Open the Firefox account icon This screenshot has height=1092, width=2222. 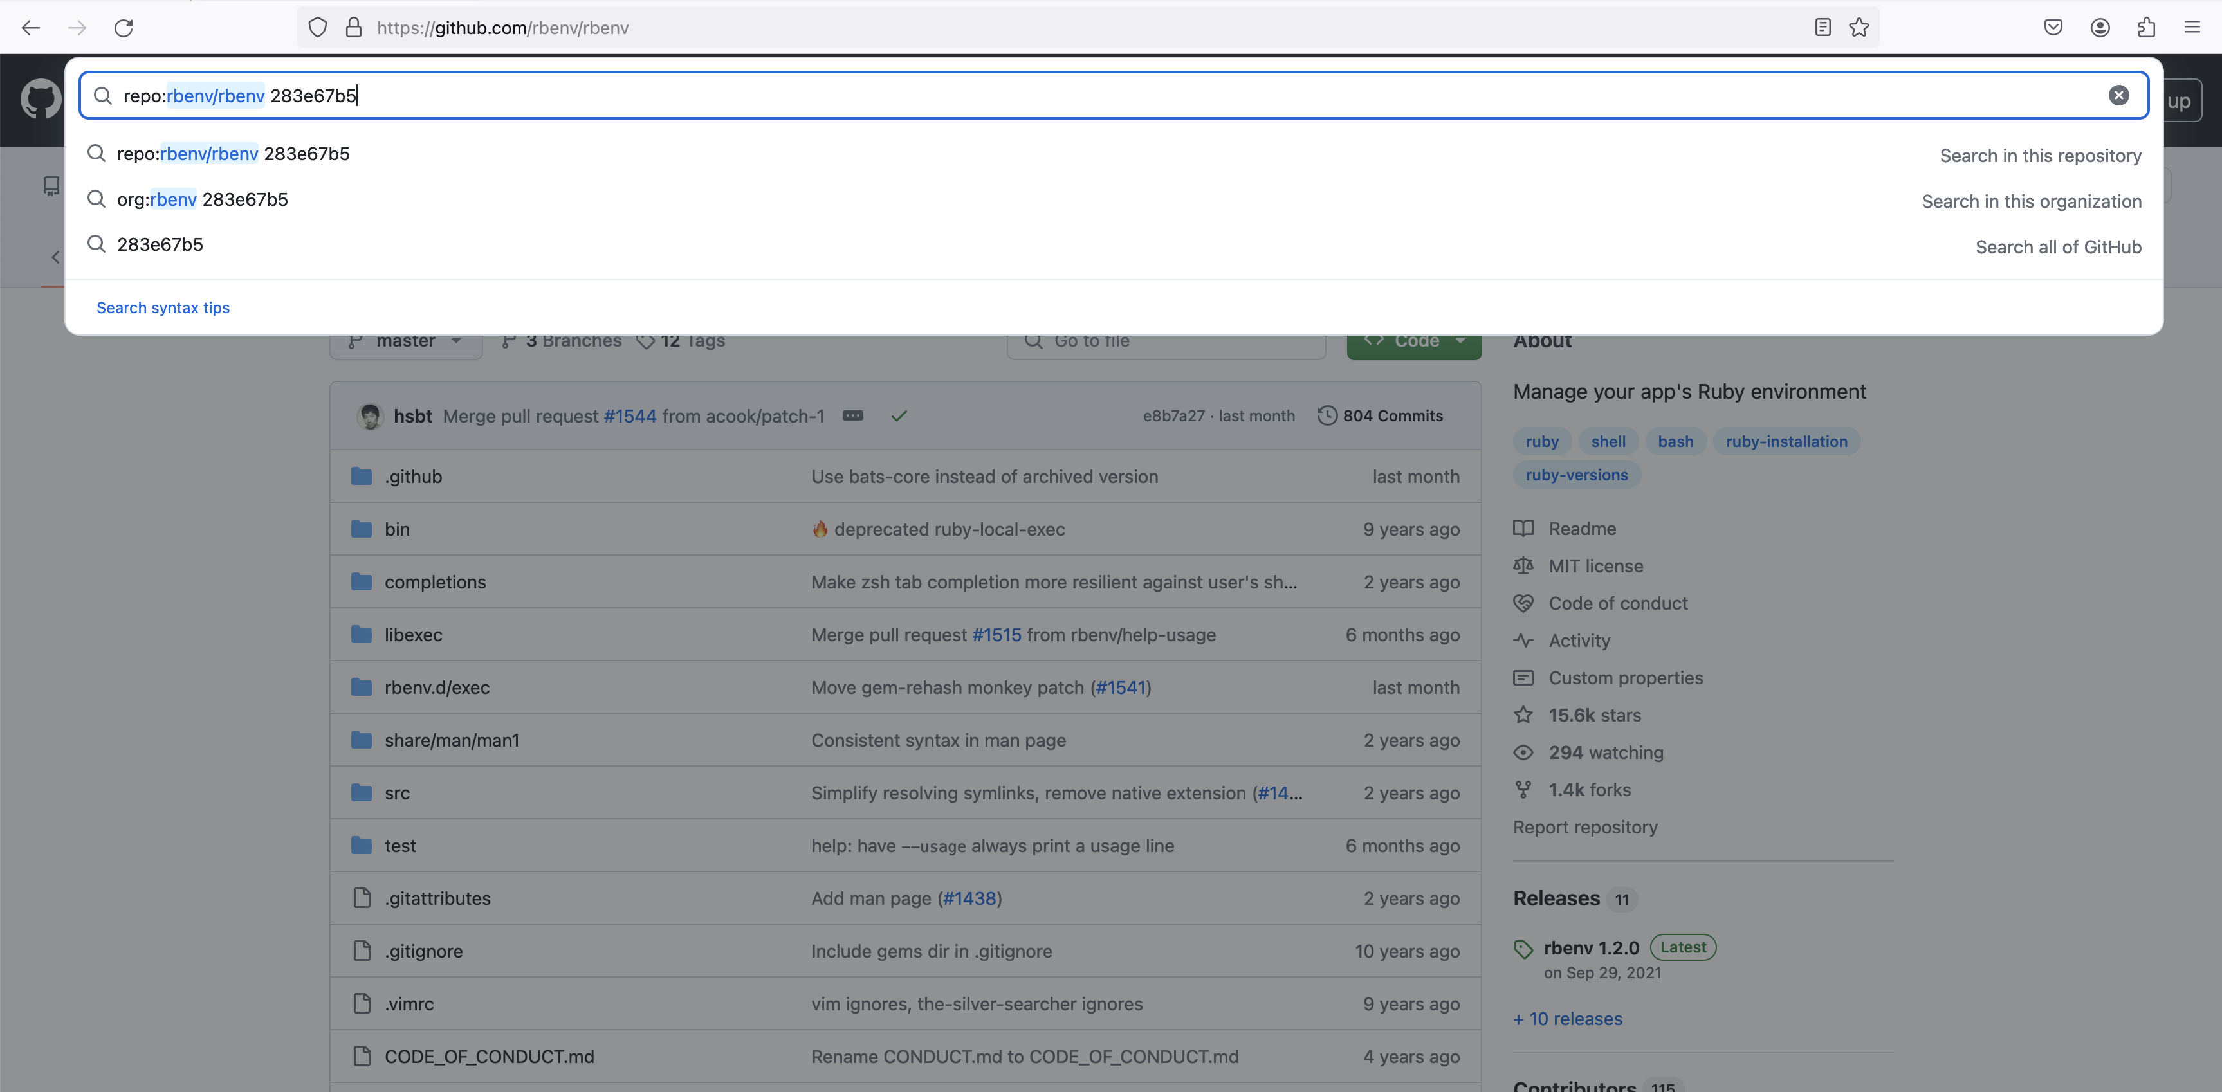tap(2100, 28)
